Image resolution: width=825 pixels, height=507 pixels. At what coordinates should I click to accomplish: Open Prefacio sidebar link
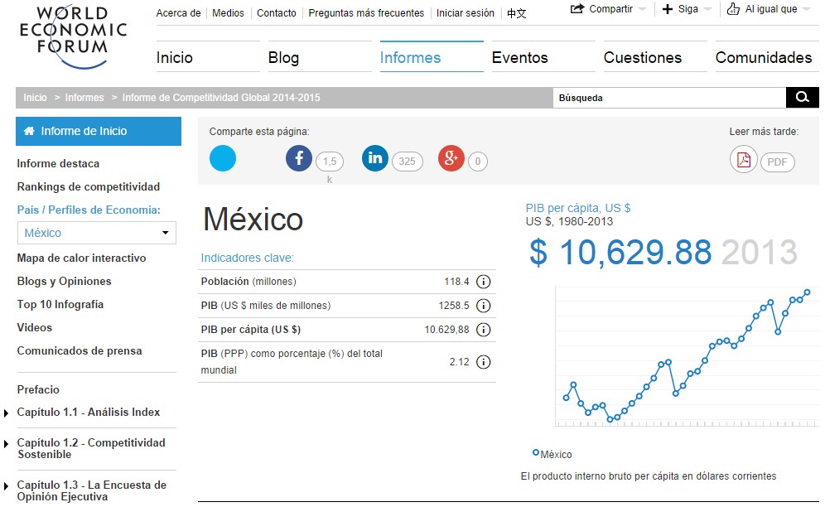38,389
